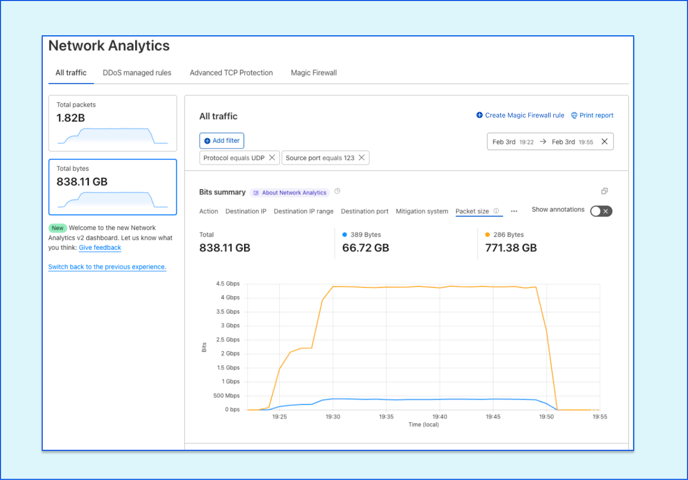Expand more dimensions with the ellipsis

pyautogui.click(x=514, y=211)
